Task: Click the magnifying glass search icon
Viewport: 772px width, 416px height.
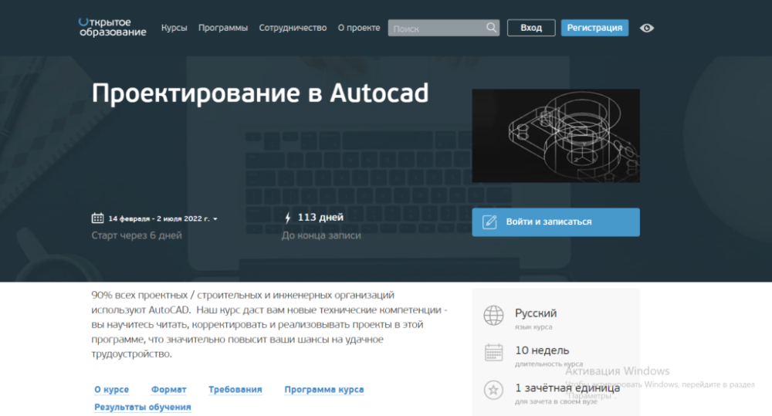Action: click(491, 28)
